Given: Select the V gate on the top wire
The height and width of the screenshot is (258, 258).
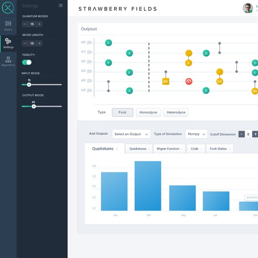Looking at the screenshot, I should [108, 43].
